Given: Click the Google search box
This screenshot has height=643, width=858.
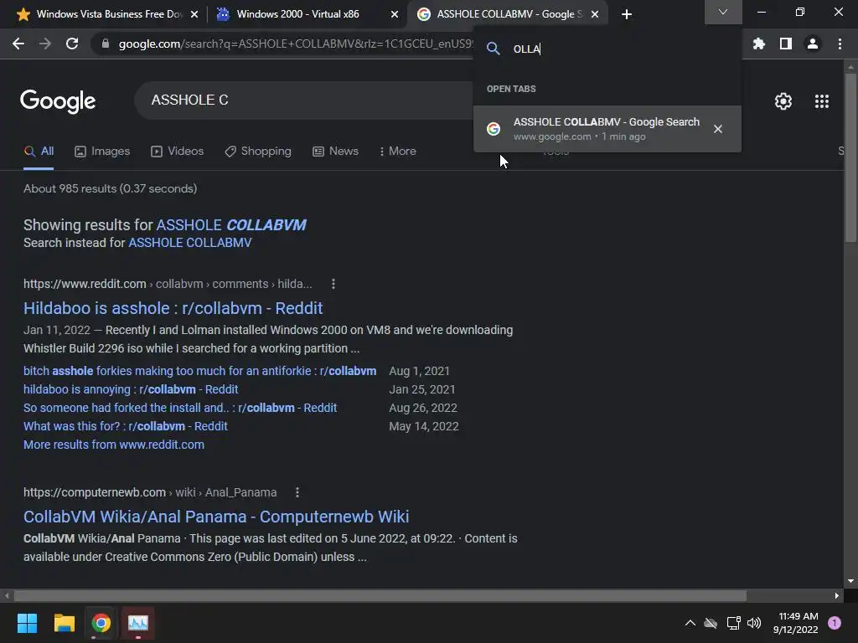Looking at the screenshot, I should [303, 100].
